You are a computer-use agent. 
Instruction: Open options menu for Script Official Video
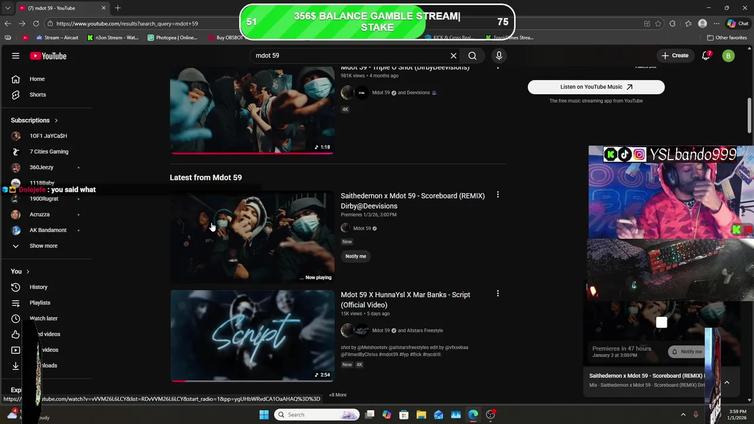[x=498, y=294]
